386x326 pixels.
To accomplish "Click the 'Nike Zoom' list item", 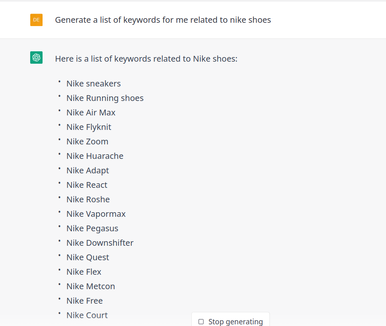I will [87, 141].
